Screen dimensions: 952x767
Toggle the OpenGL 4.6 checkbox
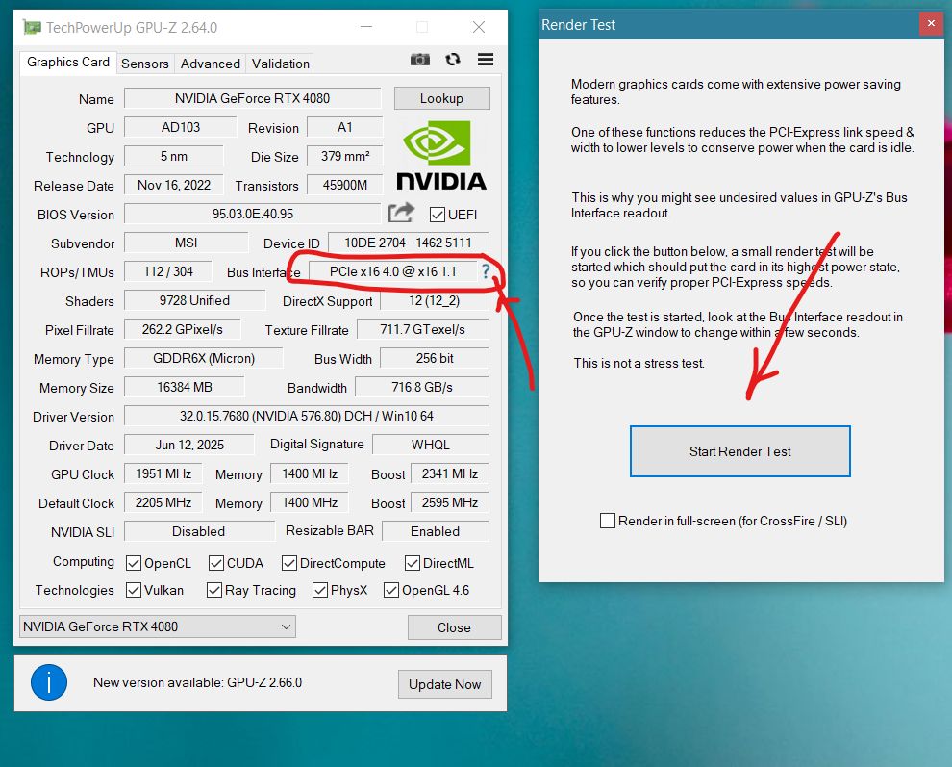coord(391,590)
